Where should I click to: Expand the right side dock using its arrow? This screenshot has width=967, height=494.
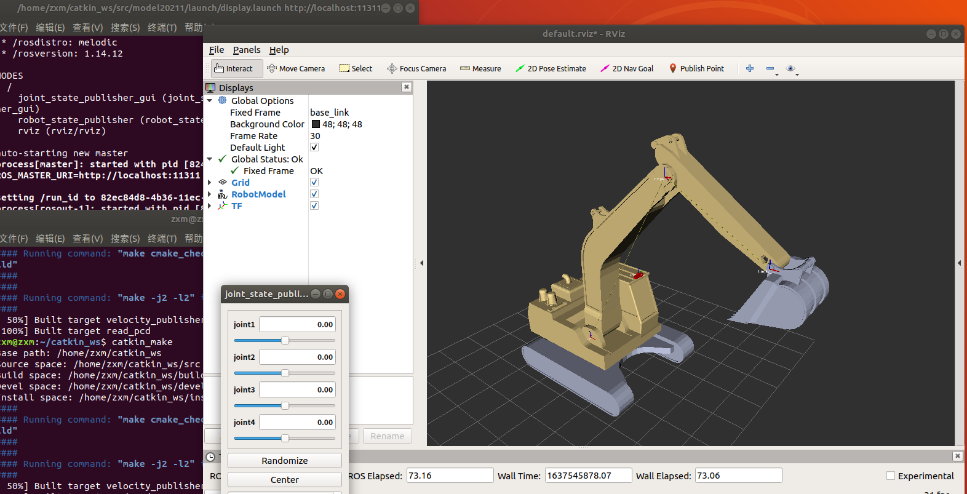960,263
